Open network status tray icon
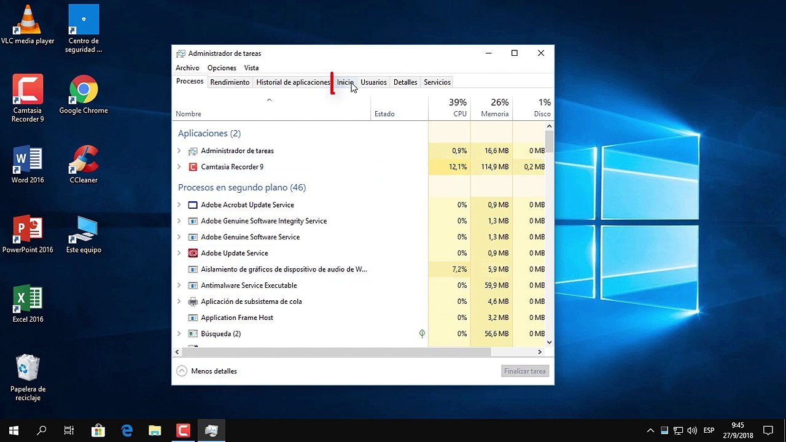786x442 pixels. point(678,431)
